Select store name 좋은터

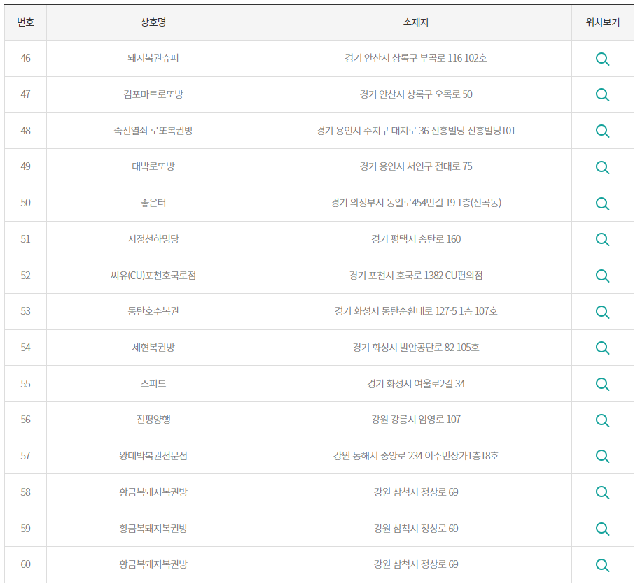[153, 203]
